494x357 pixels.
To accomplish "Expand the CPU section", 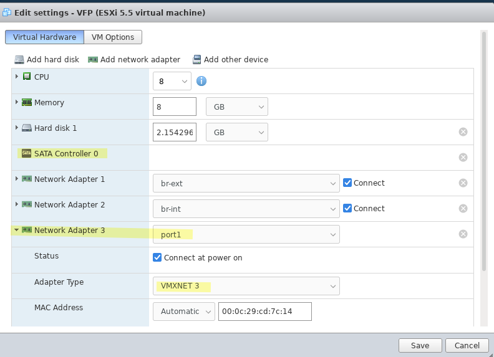I will pos(17,77).
